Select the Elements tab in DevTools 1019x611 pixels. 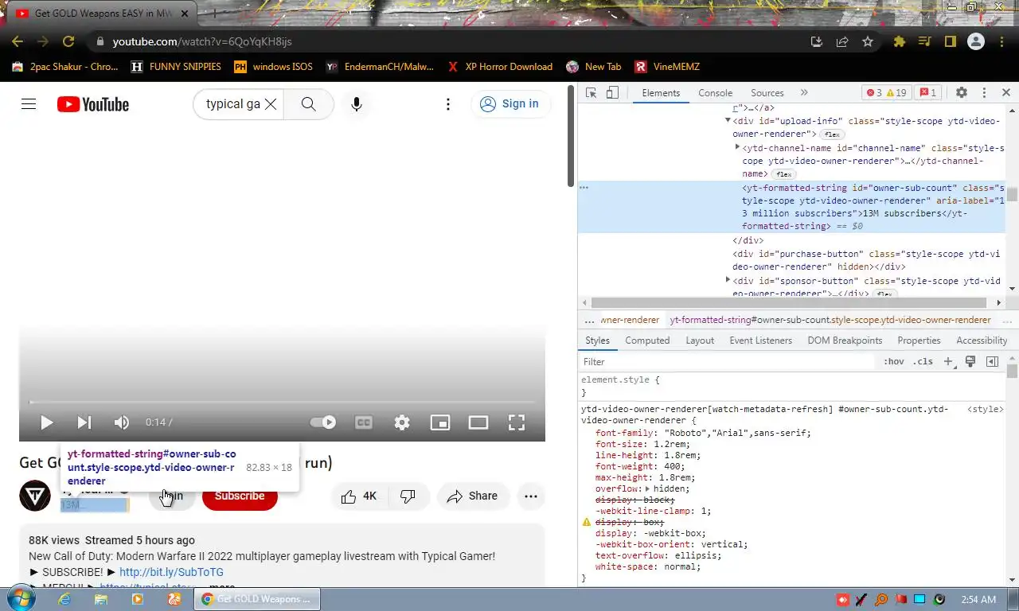(x=661, y=92)
